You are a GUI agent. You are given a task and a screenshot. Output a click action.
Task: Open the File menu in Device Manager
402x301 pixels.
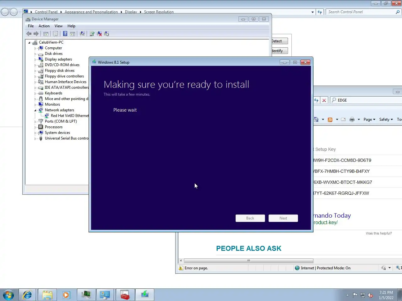31,26
